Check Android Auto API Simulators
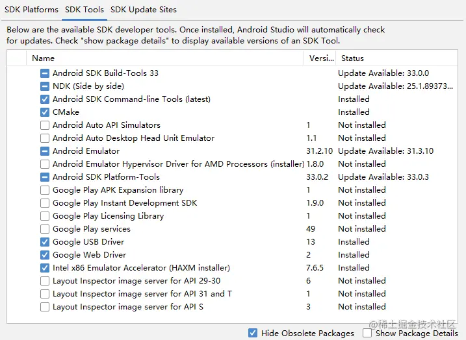 (45, 125)
